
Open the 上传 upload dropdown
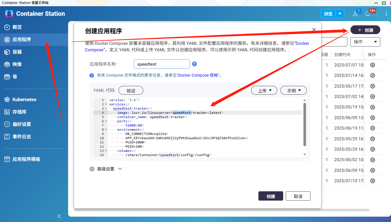[x=265, y=90]
